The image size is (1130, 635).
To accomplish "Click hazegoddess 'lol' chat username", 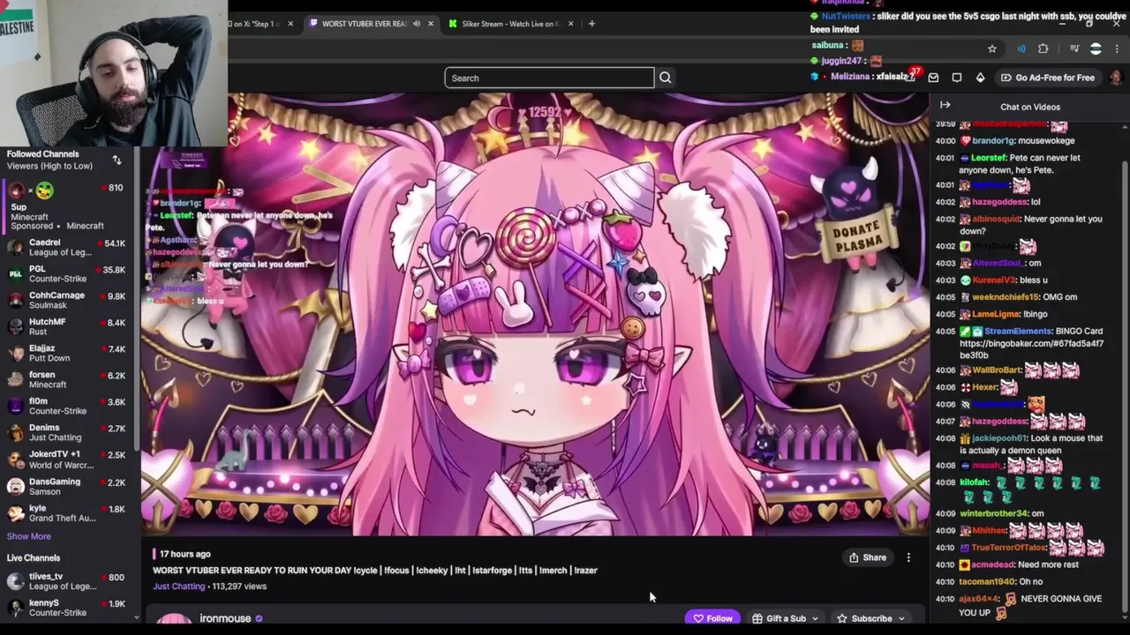I will [x=999, y=202].
